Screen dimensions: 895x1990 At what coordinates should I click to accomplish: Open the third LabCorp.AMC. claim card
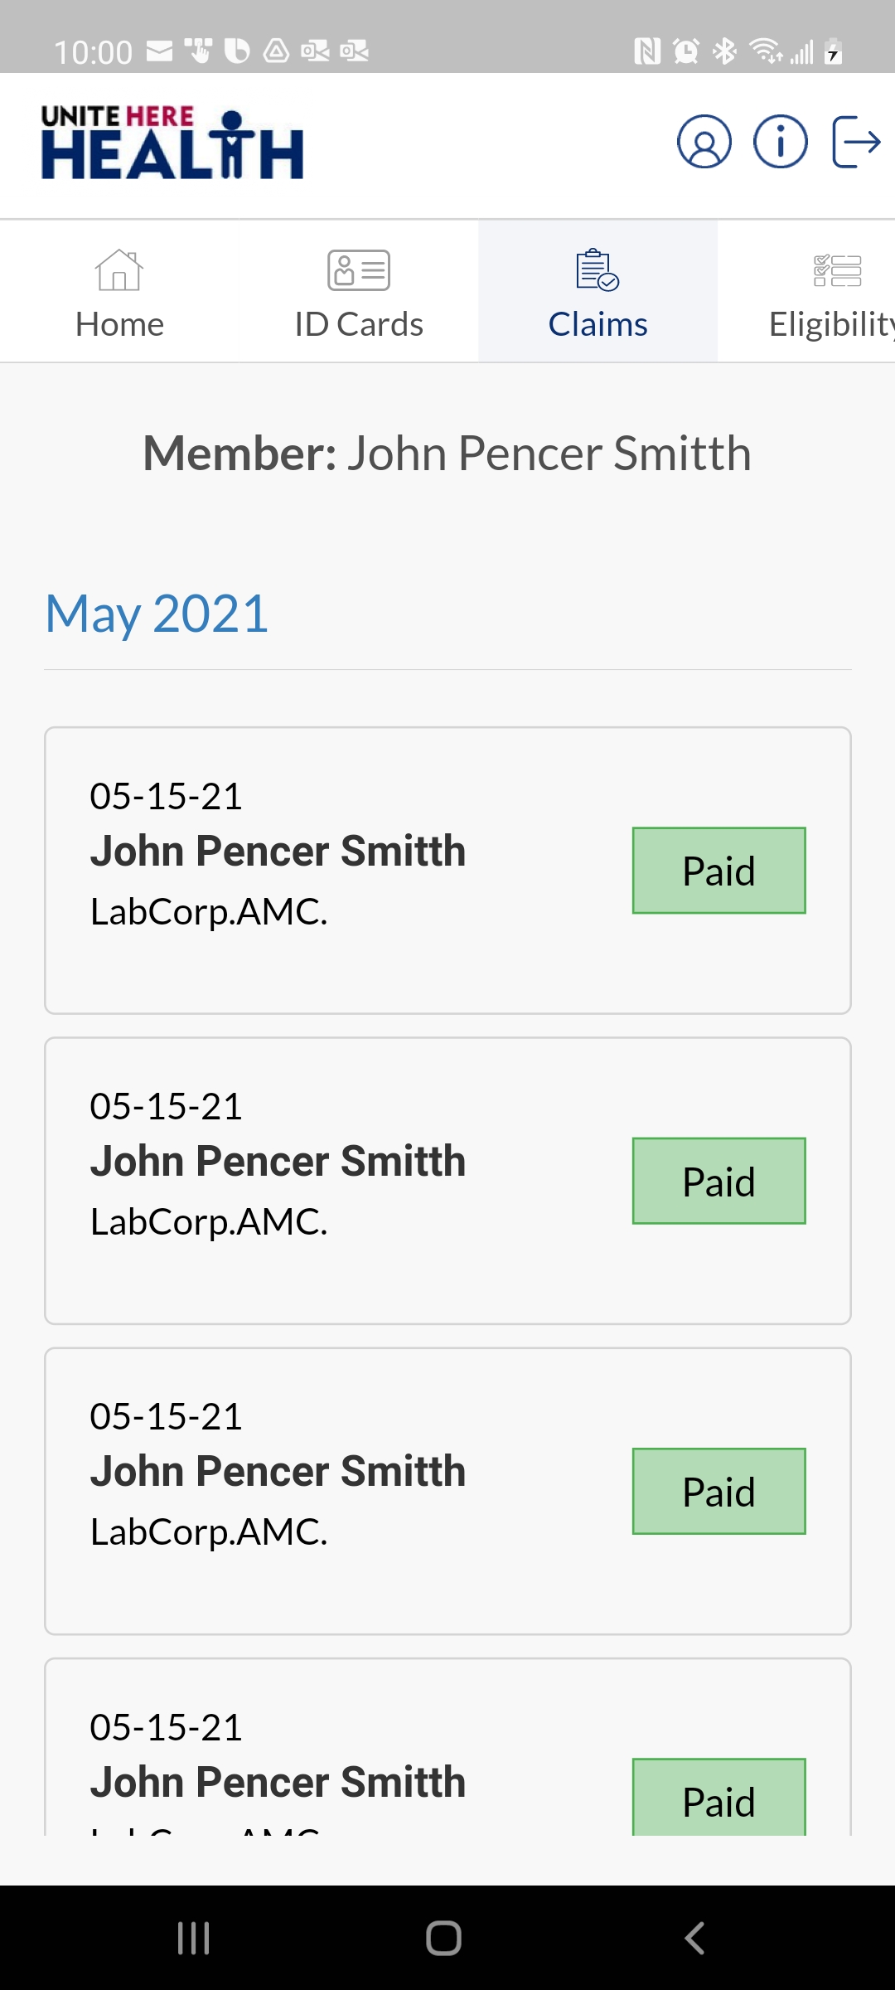pyautogui.click(x=447, y=1491)
